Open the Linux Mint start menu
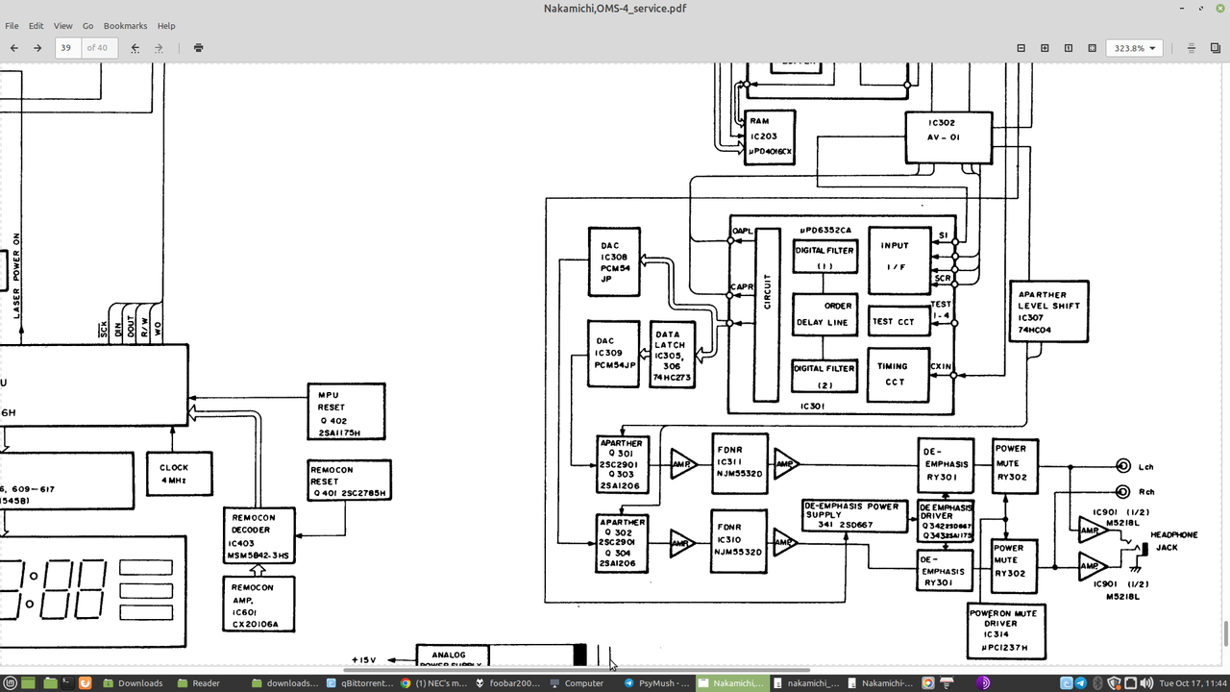 click(9, 683)
